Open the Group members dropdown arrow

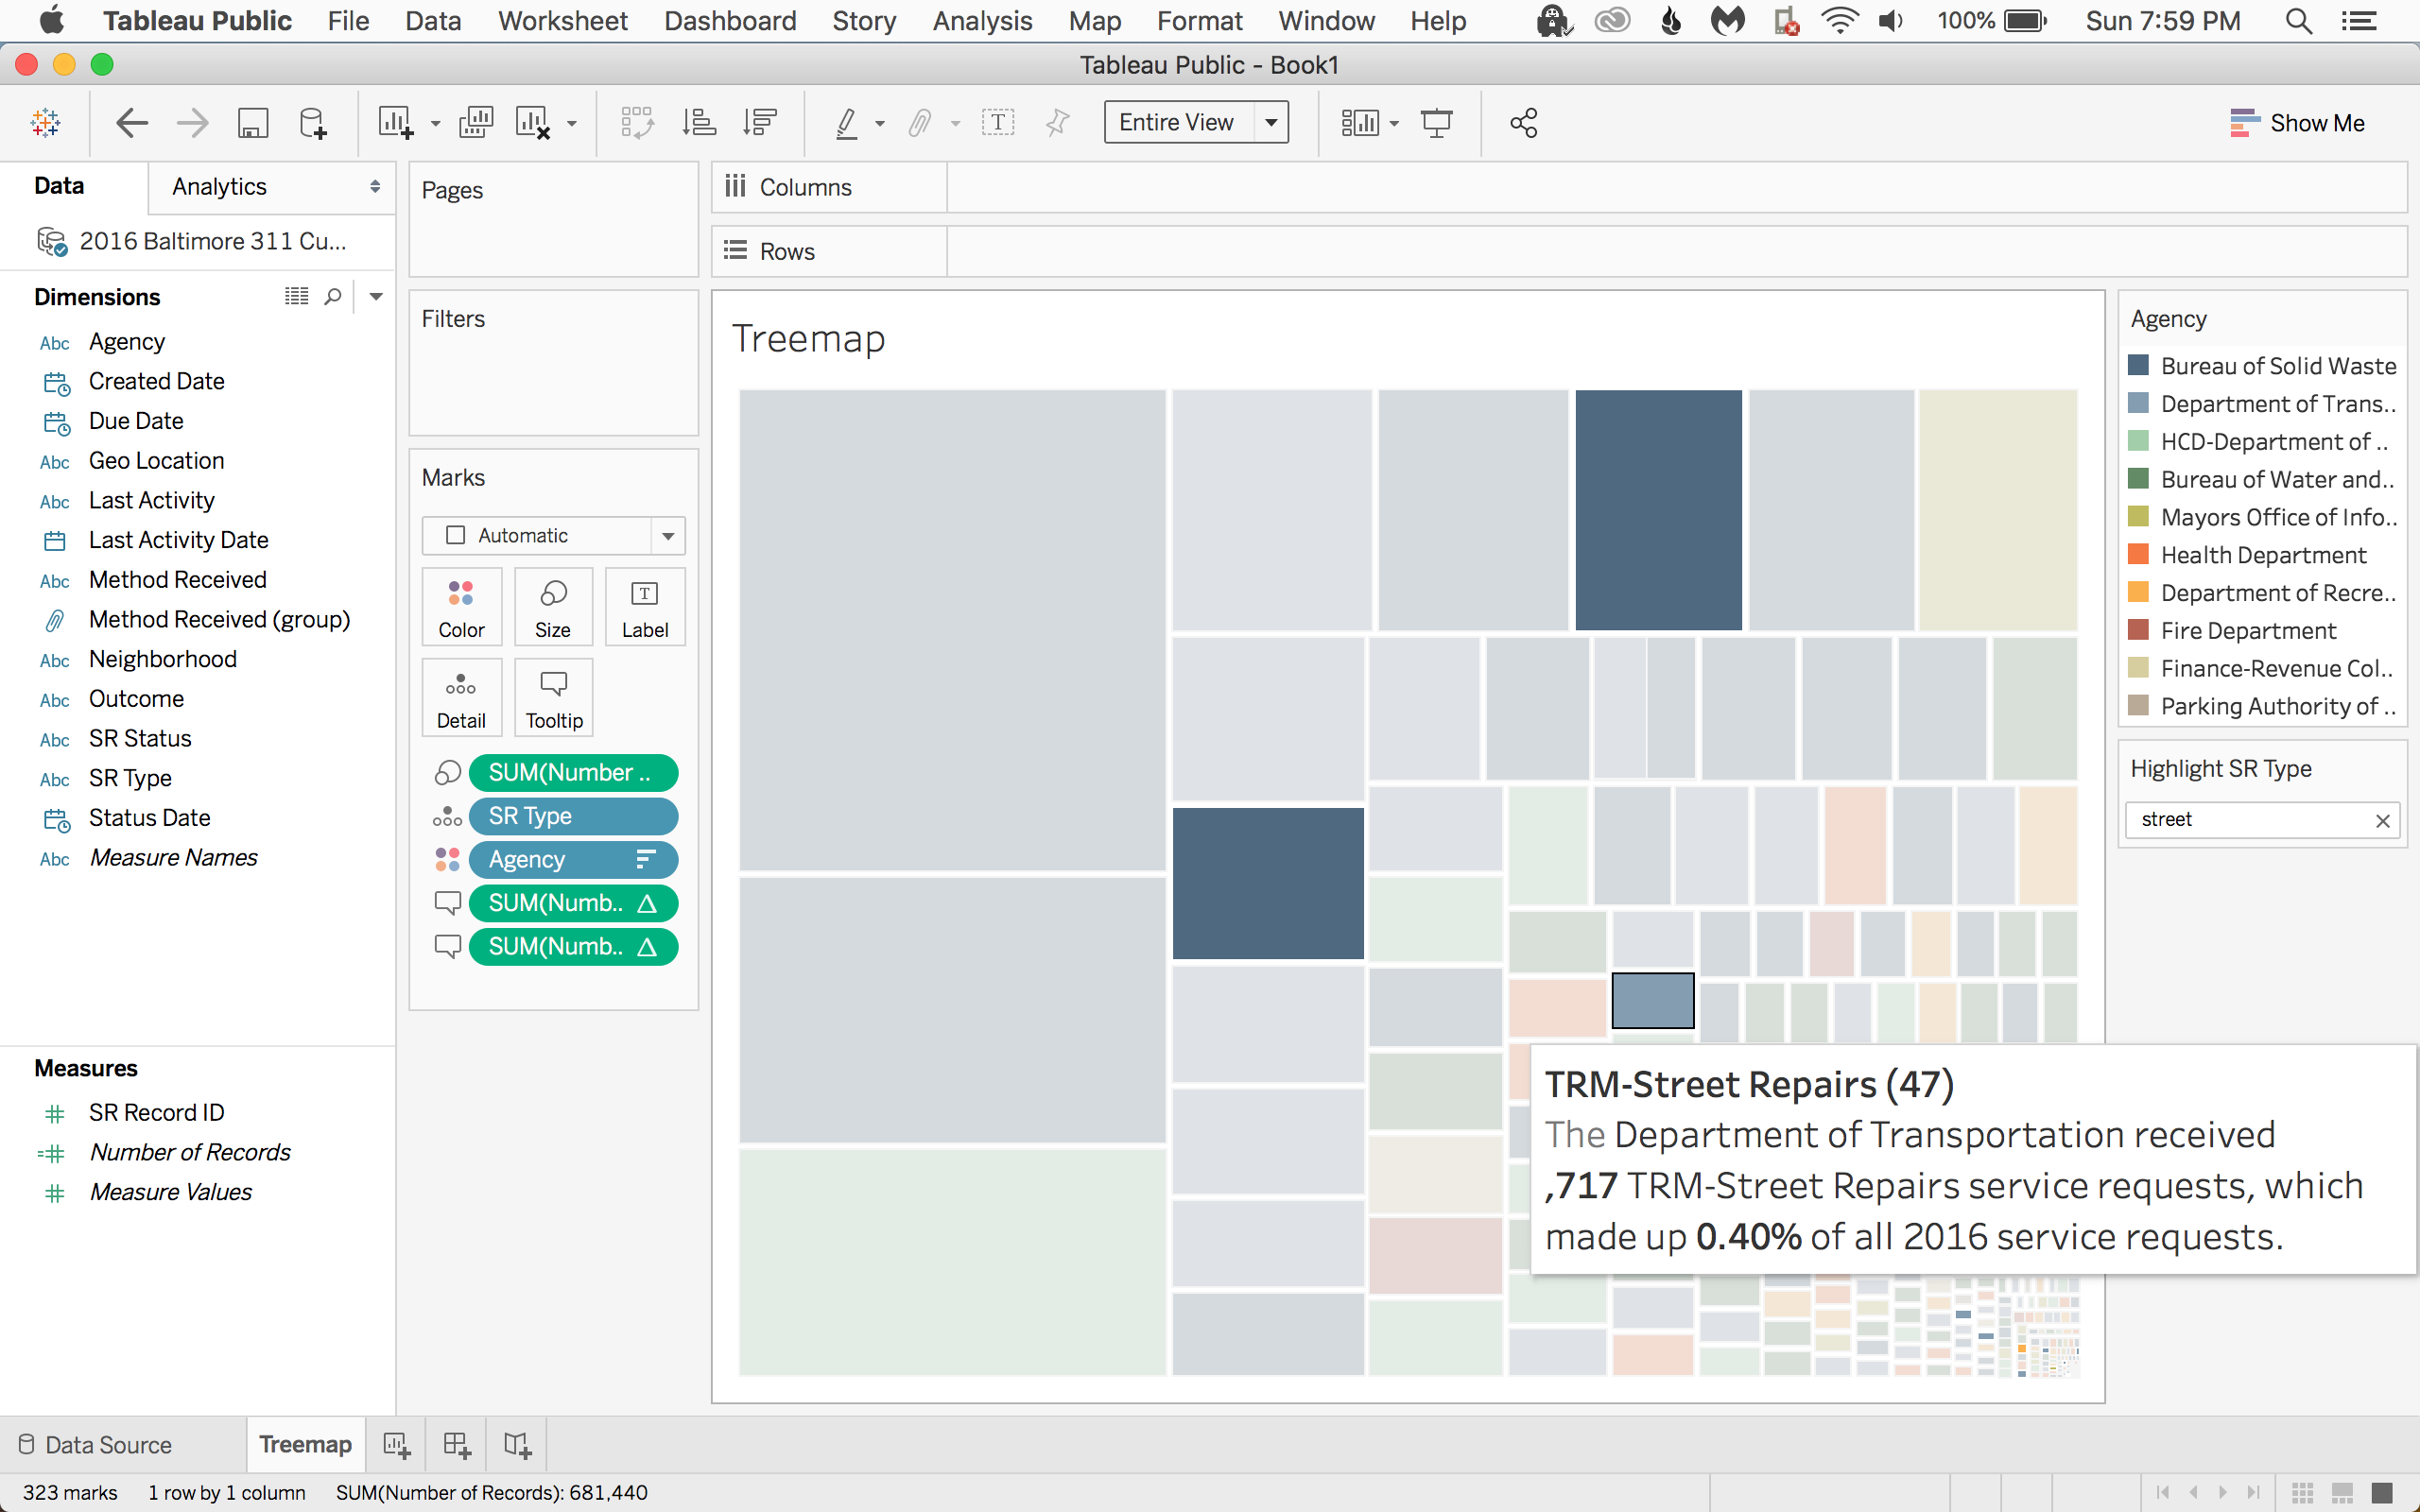click(x=955, y=124)
